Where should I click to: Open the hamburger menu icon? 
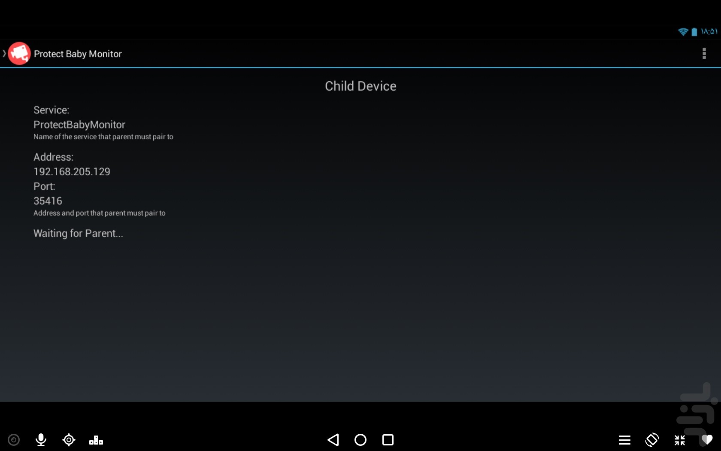click(625, 440)
